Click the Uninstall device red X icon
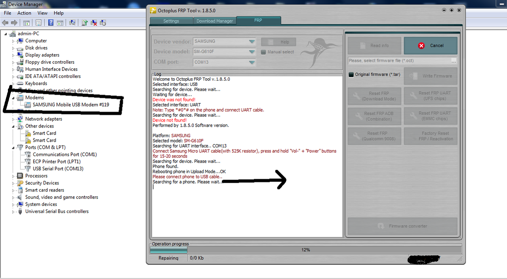 tap(94, 23)
